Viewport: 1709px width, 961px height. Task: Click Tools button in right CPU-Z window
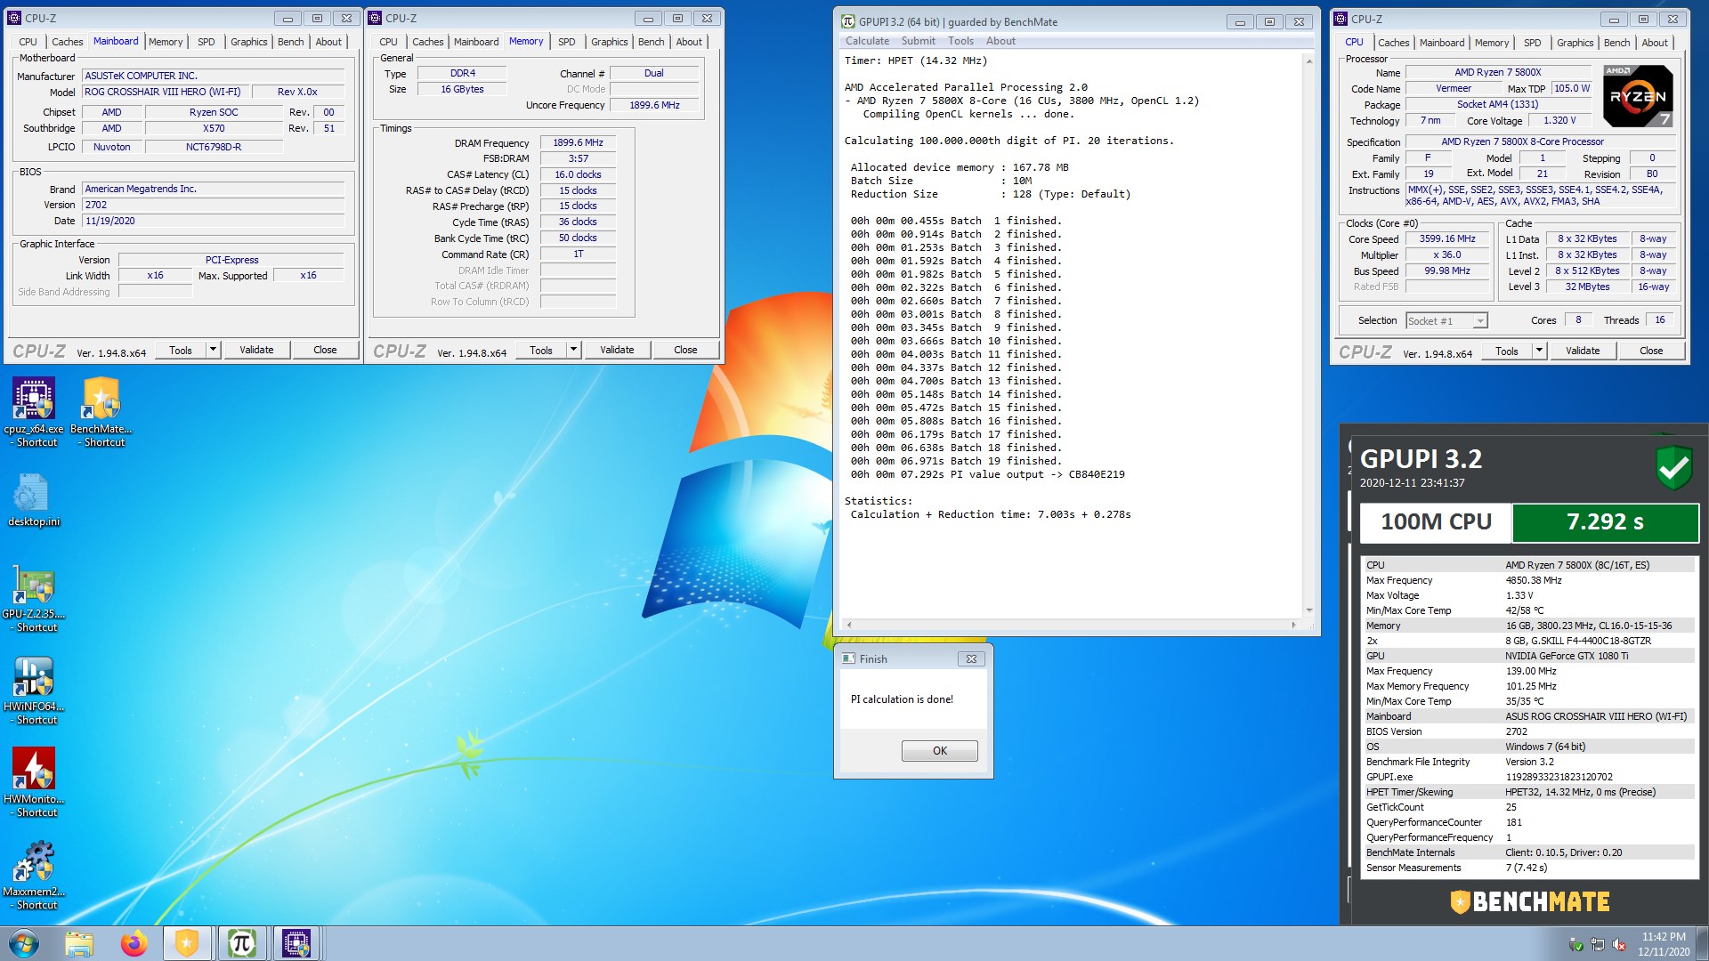click(x=1507, y=351)
